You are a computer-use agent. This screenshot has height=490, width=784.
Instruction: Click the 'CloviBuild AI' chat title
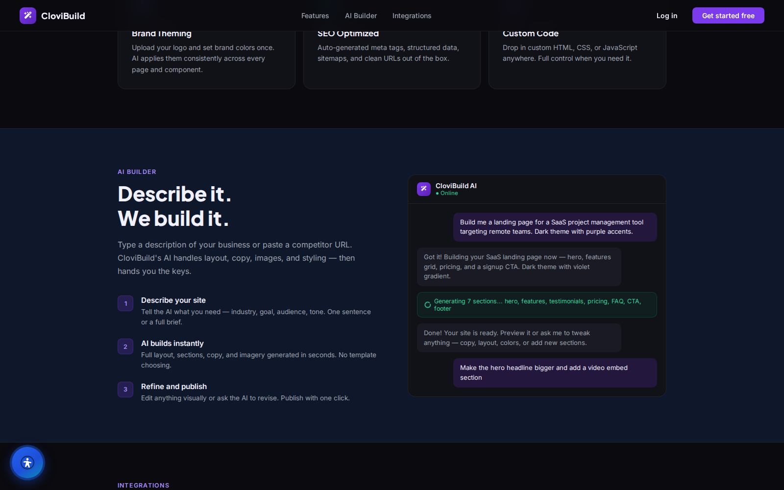pos(456,186)
